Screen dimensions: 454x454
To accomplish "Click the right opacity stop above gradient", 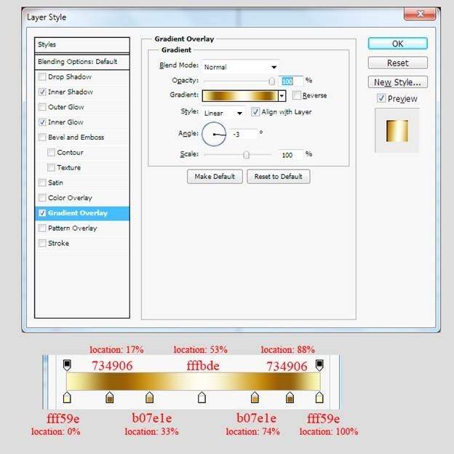I will pos(319,363).
